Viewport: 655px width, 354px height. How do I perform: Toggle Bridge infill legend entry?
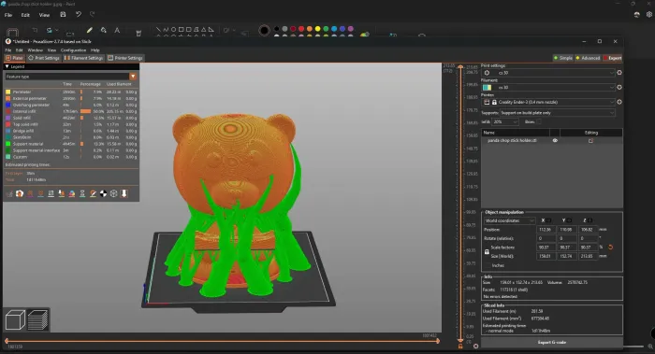(x=71, y=131)
